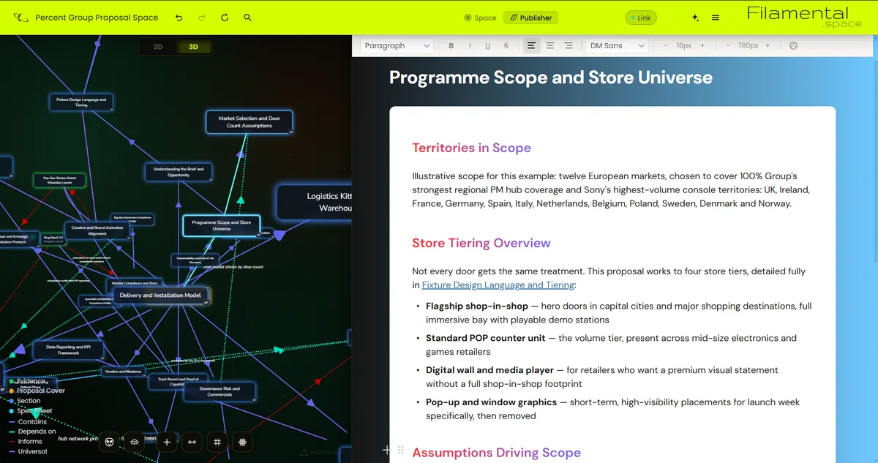Viewport: 878px width, 463px height.
Task: Click the round face icon in editor toolbar
Action: (794, 45)
